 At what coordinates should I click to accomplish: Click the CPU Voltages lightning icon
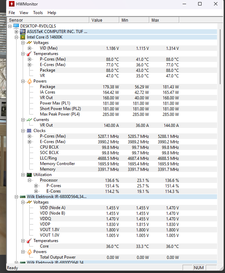29,43
